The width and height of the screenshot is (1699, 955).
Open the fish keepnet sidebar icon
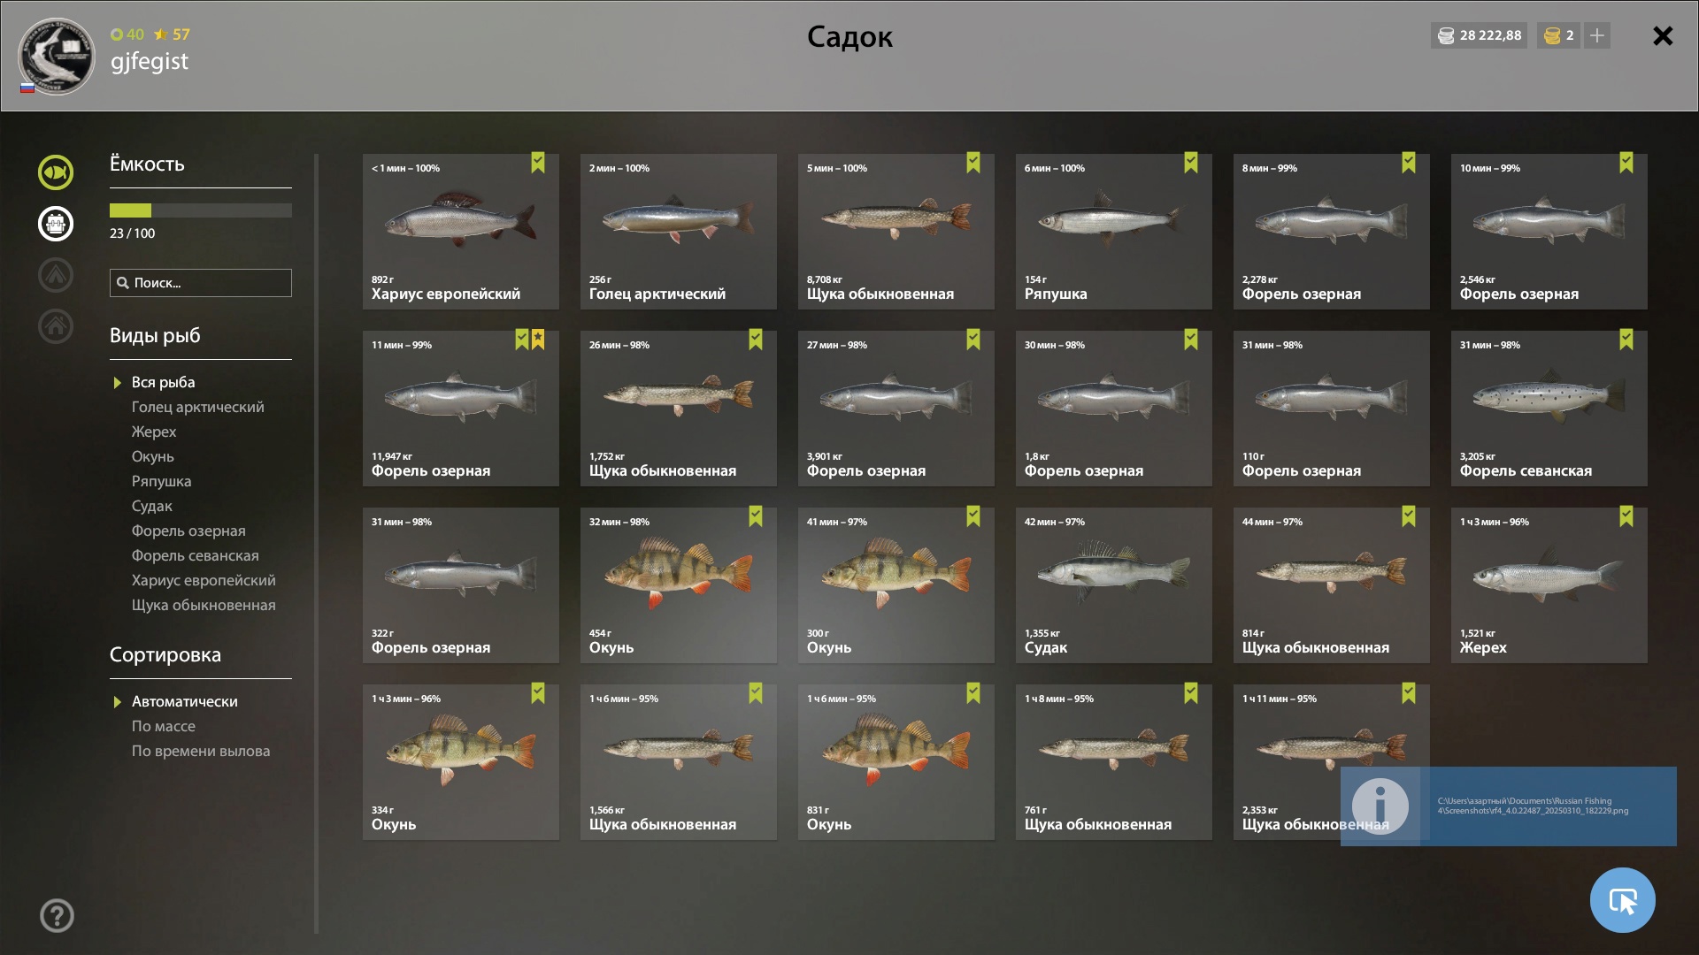click(55, 172)
